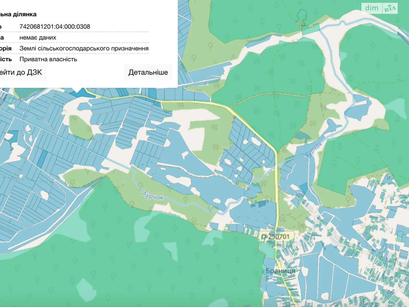The image size is (409, 307).
Task: Click the popup title ending in 'ділянка'
Action: point(18,14)
